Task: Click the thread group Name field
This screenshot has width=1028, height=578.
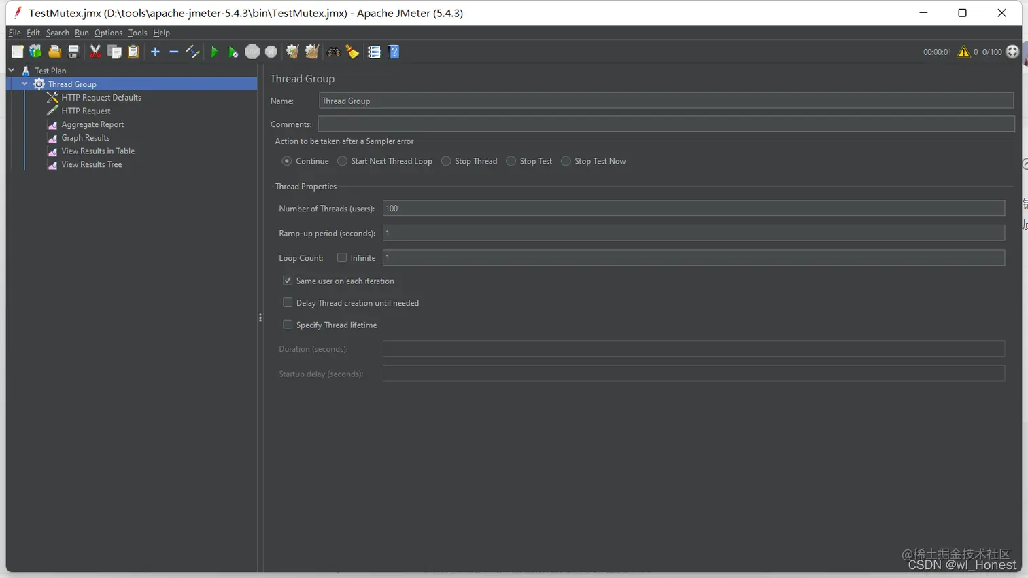Action: coord(666,101)
